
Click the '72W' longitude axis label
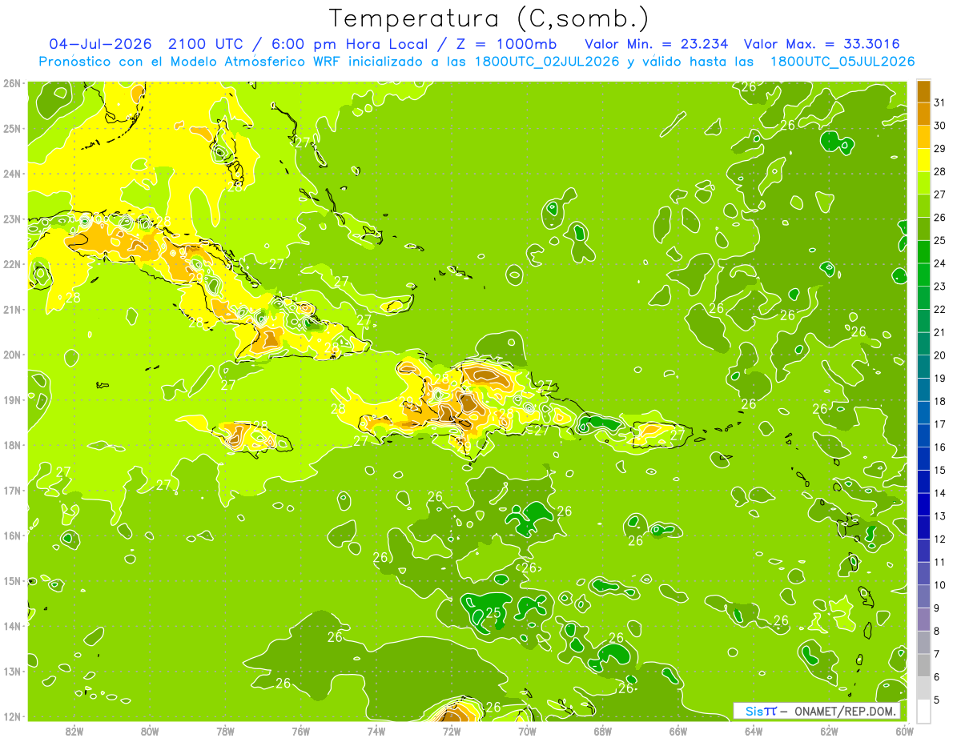pos(452,730)
